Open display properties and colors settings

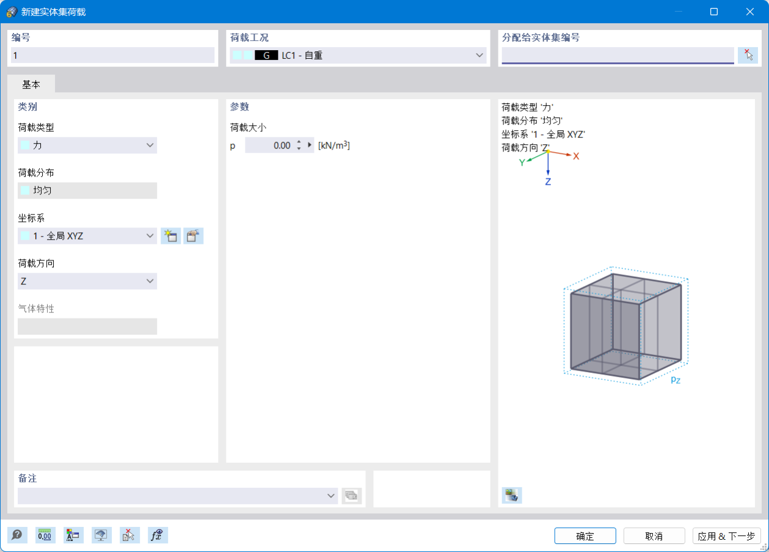pos(73,535)
